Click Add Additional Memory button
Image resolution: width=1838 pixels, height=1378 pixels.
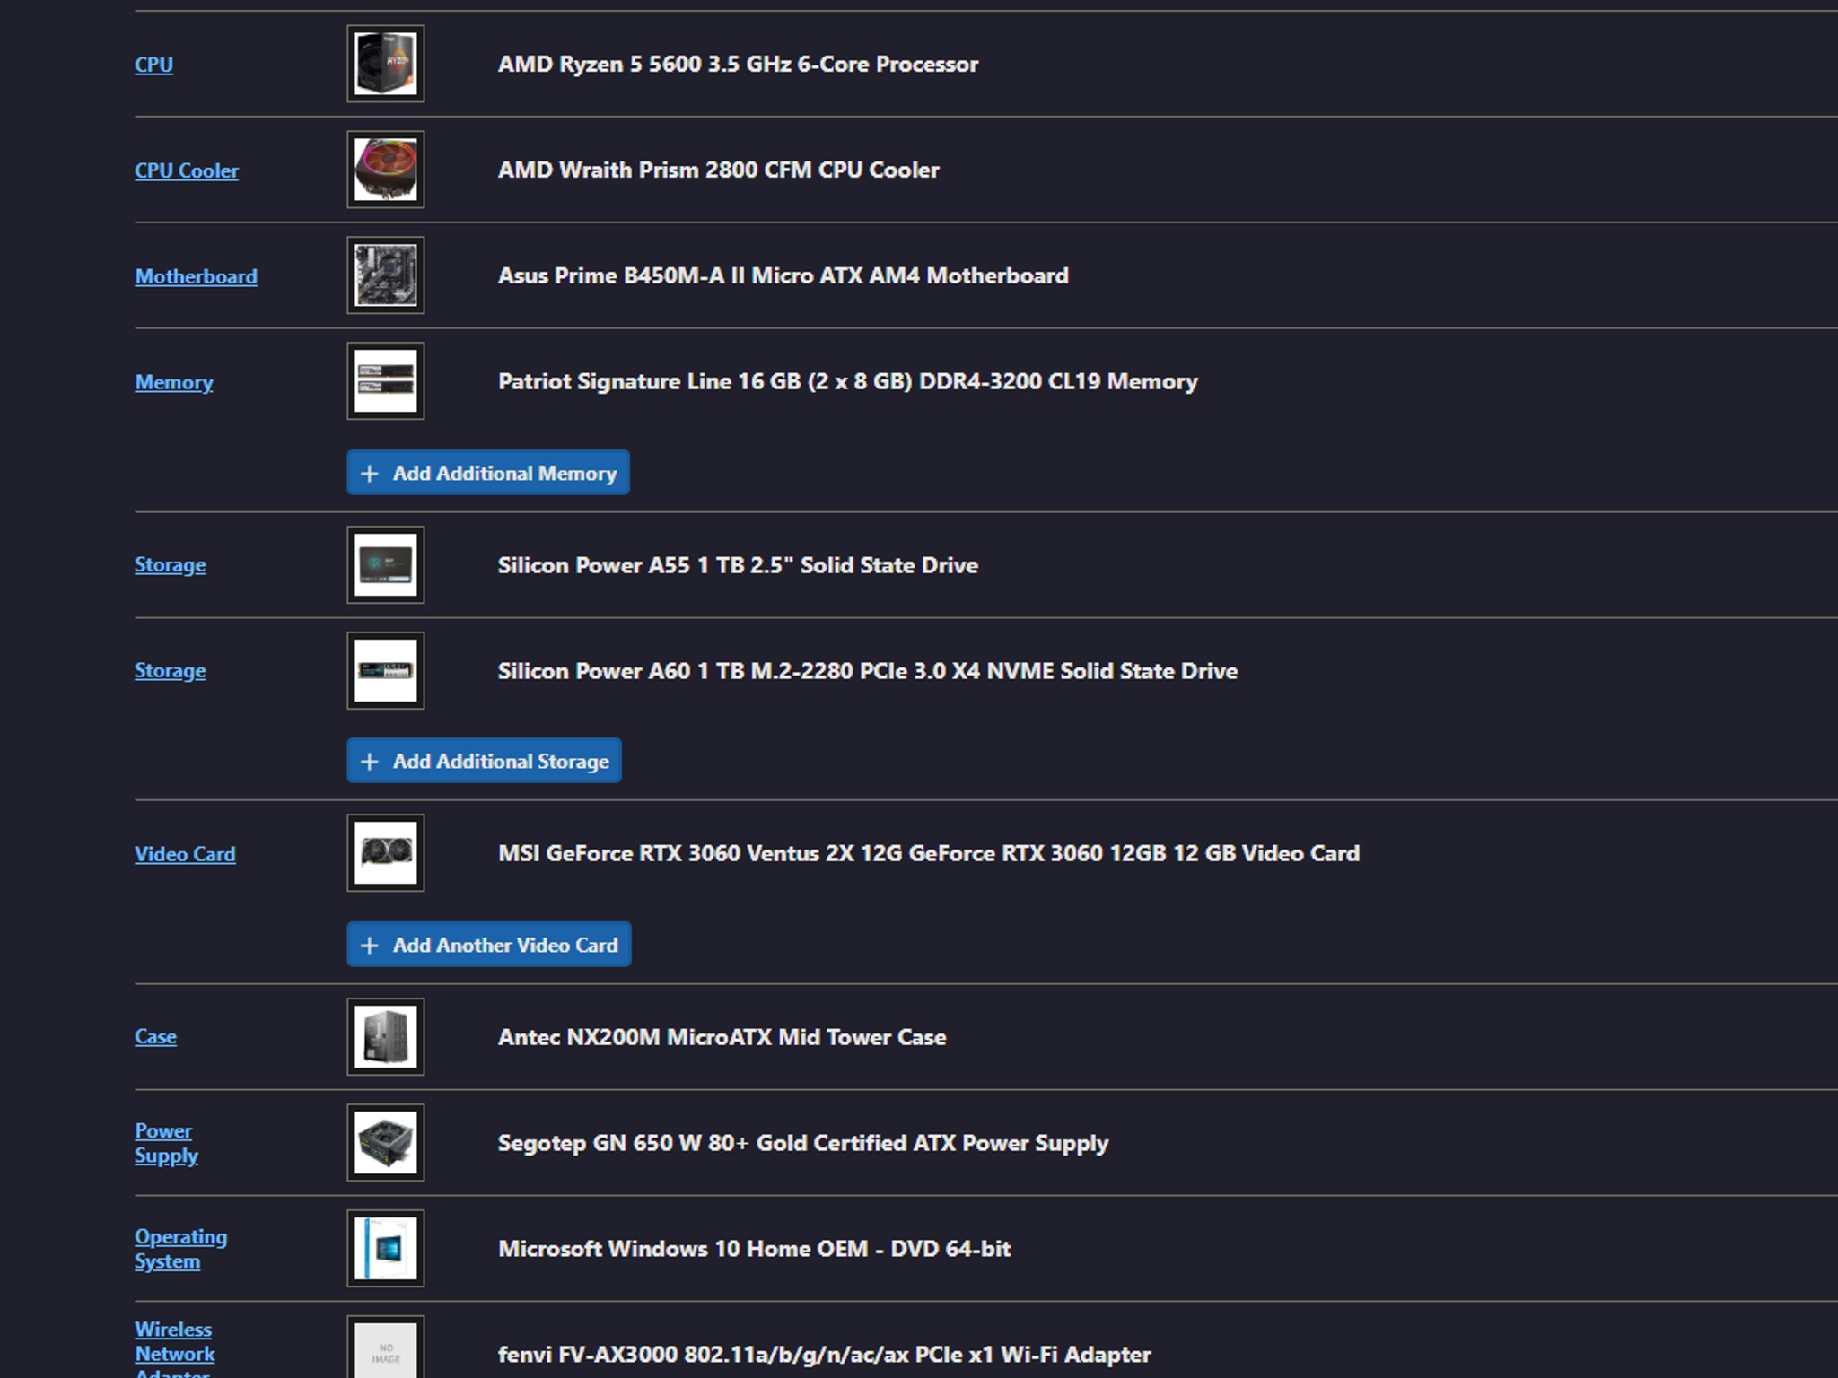[x=488, y=473]
